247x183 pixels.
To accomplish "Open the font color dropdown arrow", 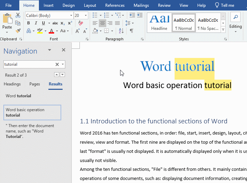I will pos(57,31).
